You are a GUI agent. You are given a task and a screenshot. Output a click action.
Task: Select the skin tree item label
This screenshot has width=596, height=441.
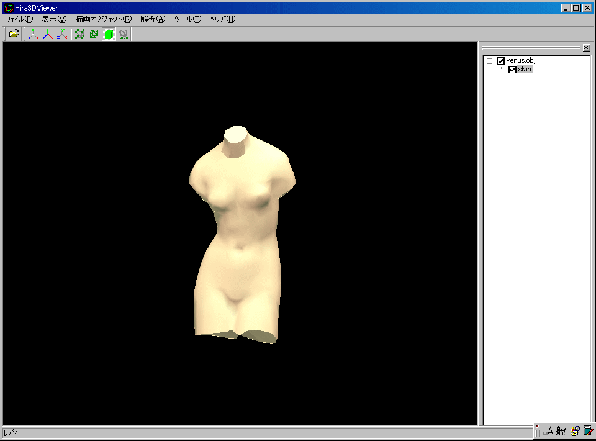click(525, 69)
